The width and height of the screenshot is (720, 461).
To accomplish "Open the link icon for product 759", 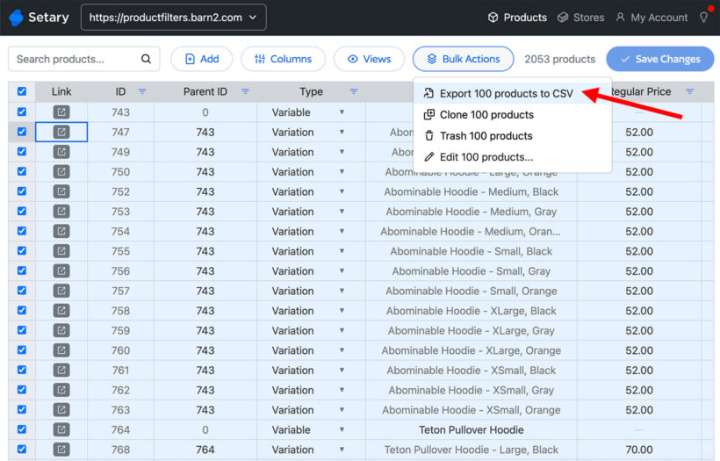I will point(61,330).
